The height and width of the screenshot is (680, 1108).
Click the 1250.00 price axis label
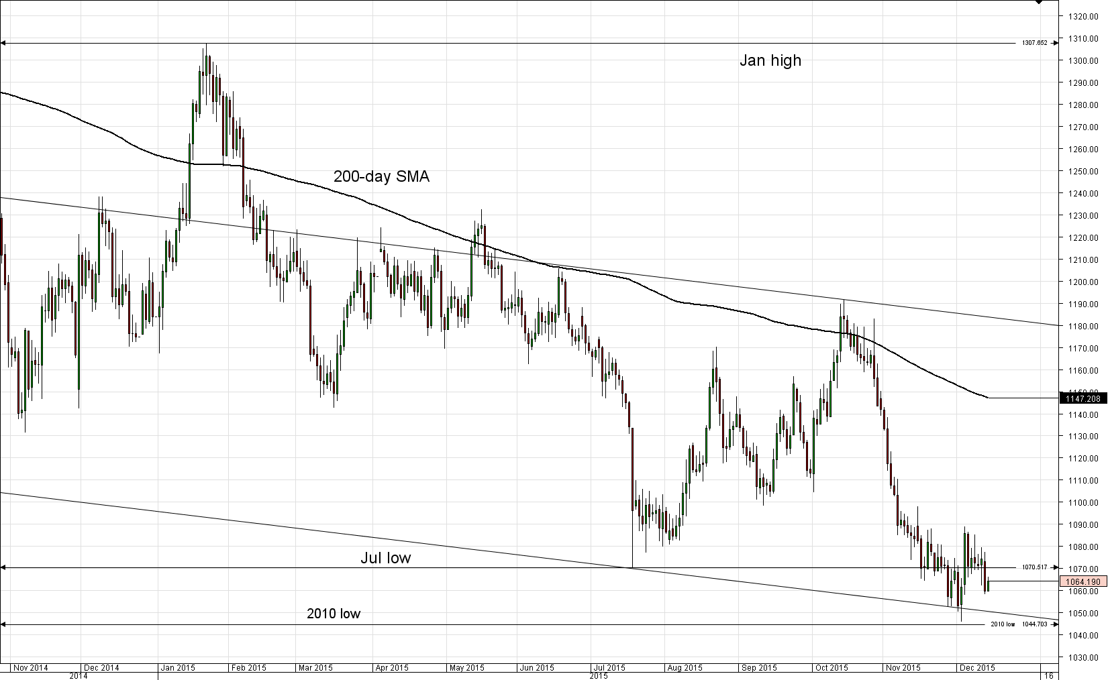click(1084, 172)
